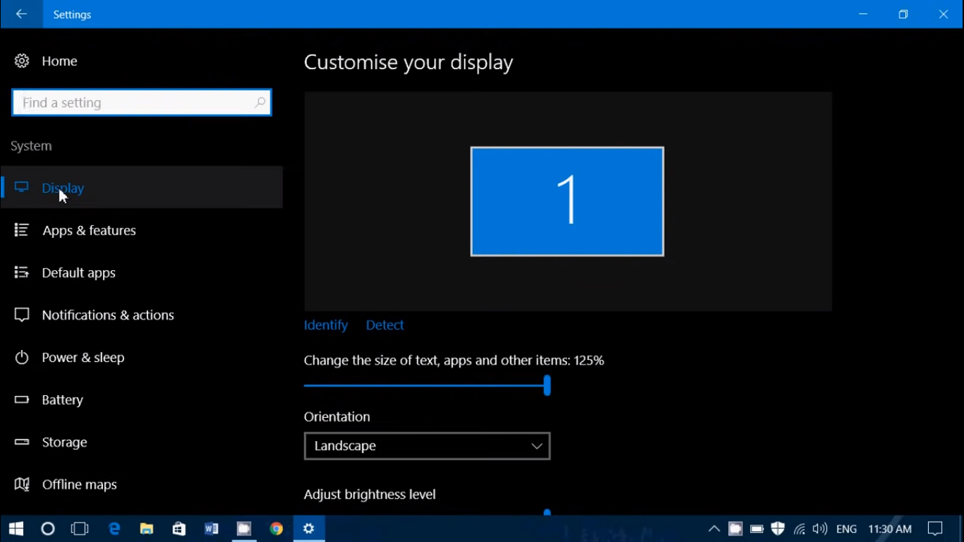964x542 pixels.
Task: Open the Battery settings page
Action: click(141, 399)
